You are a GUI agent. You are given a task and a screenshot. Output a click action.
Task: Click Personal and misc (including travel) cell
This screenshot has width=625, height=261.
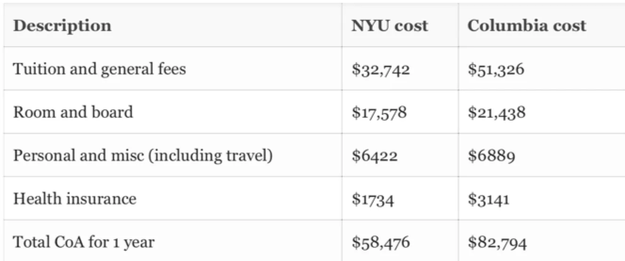coord(143,156)
